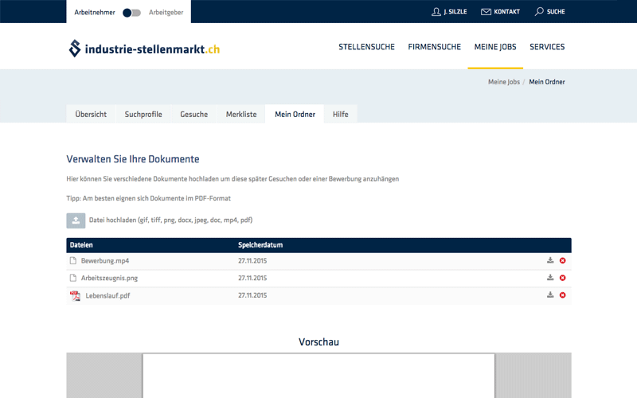Click the Meine Jobs breadcrumb link

pos(503,82)
